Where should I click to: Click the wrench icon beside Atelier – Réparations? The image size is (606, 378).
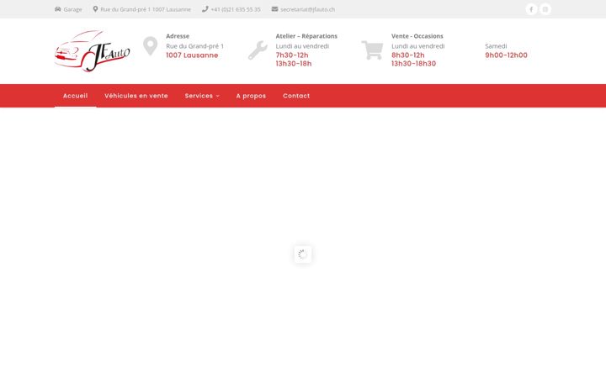[x=258, y=50]
